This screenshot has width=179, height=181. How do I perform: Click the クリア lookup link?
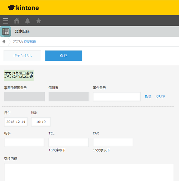[x=160, y=97]
